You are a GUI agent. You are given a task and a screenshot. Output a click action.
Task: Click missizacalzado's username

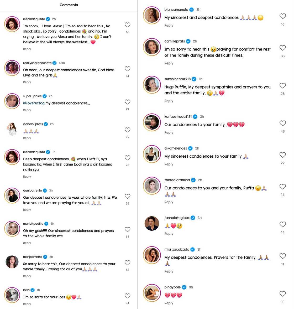tap(177, 249)
